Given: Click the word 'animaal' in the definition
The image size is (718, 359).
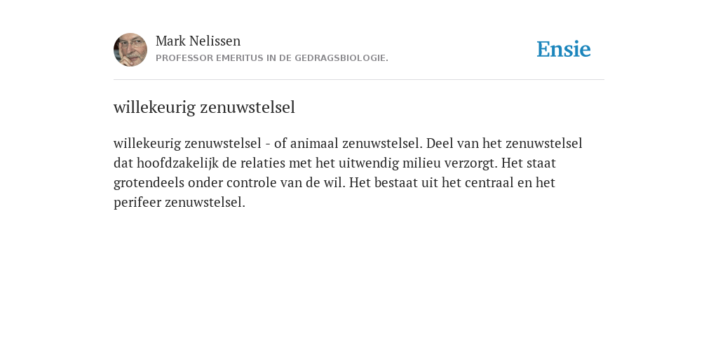Looking at the screenshot, I should [315, 143].
